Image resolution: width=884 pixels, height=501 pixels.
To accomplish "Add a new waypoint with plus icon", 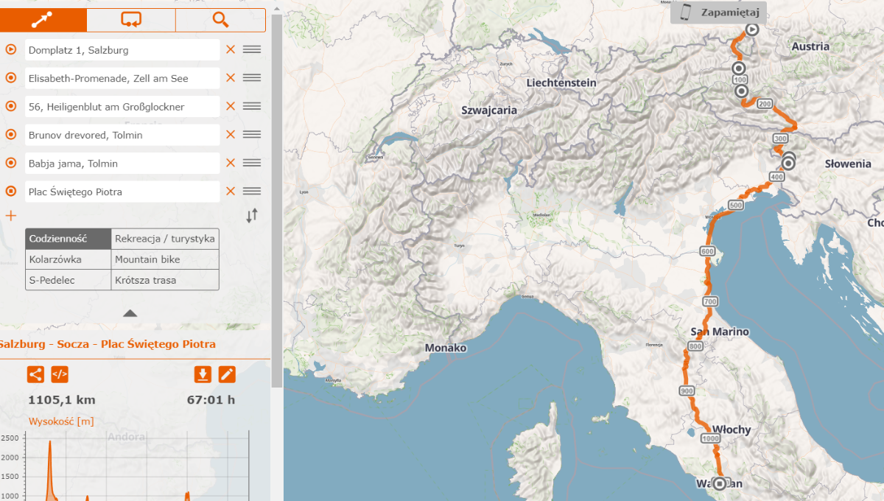I will point(11,216).
